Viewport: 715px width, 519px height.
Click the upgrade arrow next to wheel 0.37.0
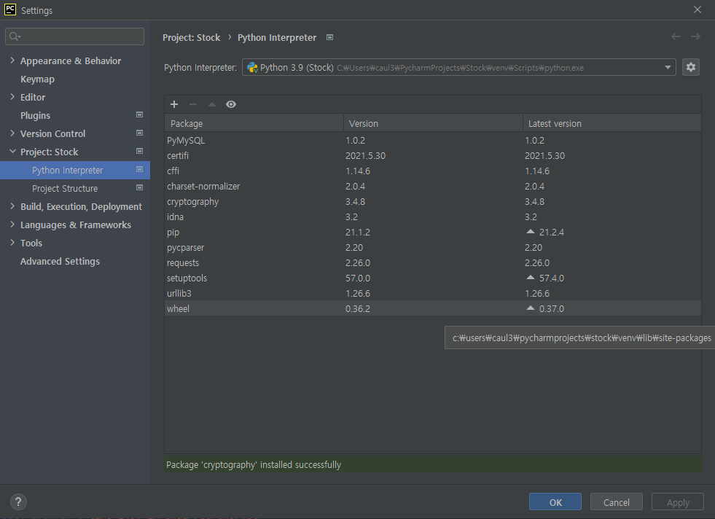pyautogui.click(x=531, y=308)
